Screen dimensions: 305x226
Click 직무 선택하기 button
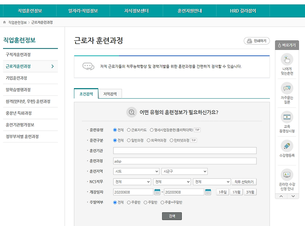(x=244, y=182)
